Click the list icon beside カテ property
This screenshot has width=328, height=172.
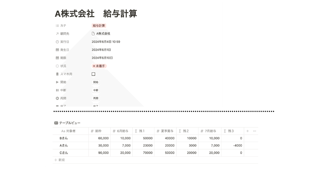[x=57, y=25]
